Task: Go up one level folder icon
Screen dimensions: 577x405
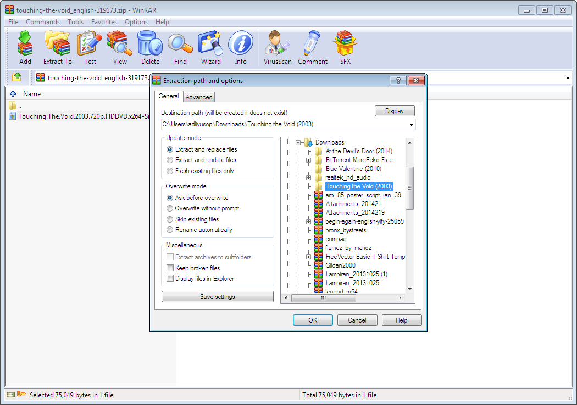Action: click(16, 77)
